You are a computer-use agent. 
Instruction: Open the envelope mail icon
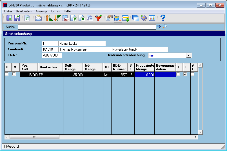pyautogui.click(x=38, y=18)
